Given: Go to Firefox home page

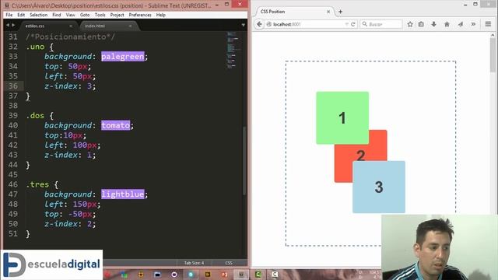Looking at the screenshot, I should click(447, 24).
